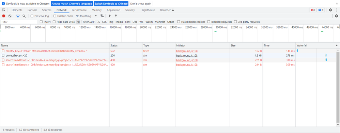Open the Recorder tab

pyautogui.click(x=167, y=10)
